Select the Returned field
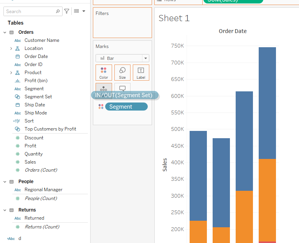The image size is (299, 243). (x=34, y=218)
